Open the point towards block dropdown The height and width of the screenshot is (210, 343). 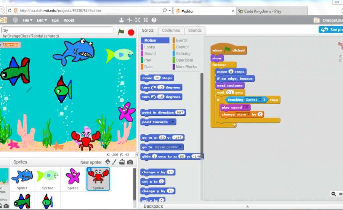pyautogui.click(x=172, y=122)
